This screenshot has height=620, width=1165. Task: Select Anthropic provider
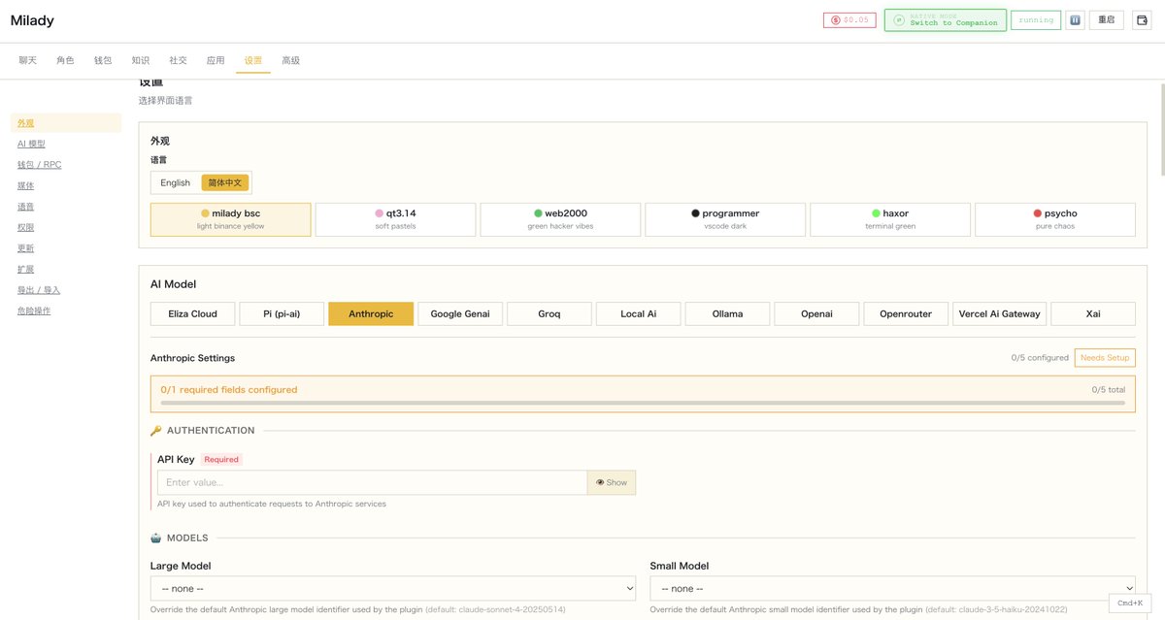[371, 313]
